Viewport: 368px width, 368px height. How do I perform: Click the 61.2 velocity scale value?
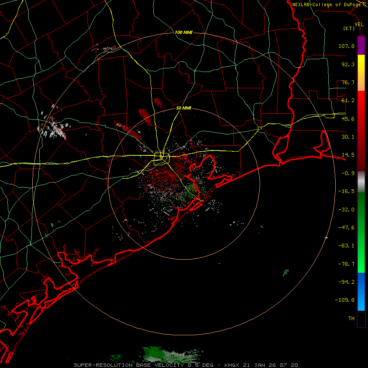[x=348, y=101]
